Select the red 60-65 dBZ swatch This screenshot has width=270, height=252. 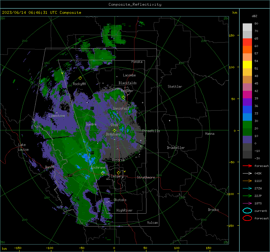click(247, 42)
